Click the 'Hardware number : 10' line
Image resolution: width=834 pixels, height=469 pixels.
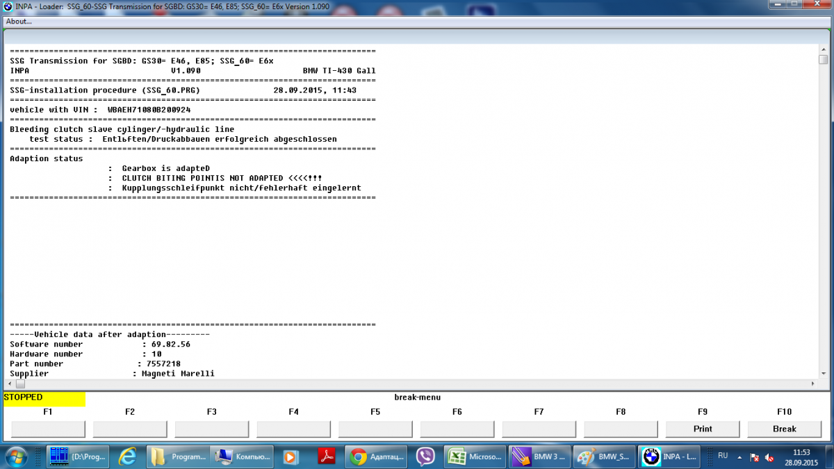pos(85,354)
